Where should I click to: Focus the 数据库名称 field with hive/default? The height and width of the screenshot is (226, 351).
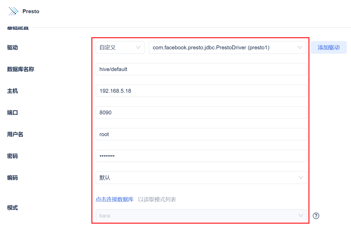pyautogui.click(x=201, y=69)
